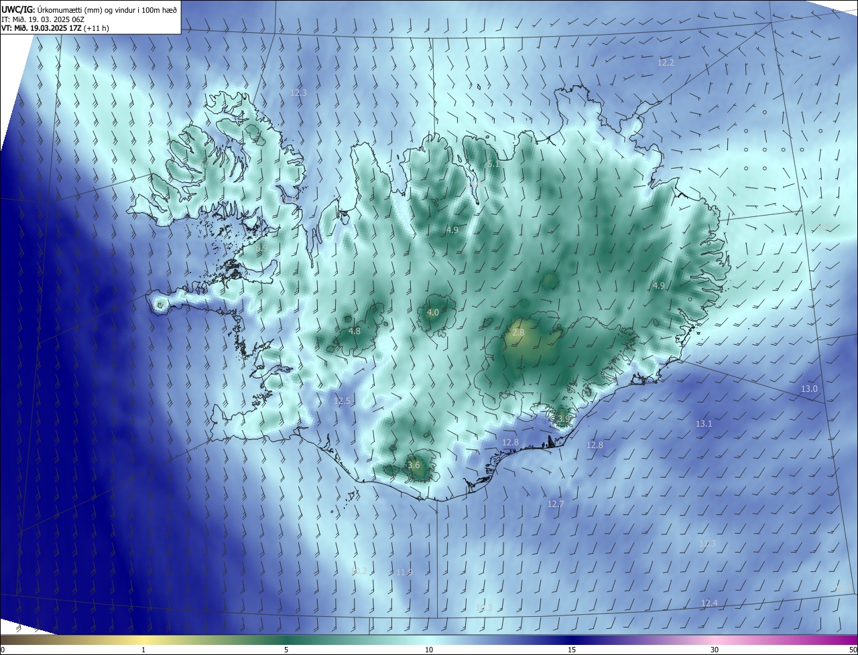Click the 10 tick on the color scale
The width and height of the screenshot is (858, 655).
pos(429,650)
